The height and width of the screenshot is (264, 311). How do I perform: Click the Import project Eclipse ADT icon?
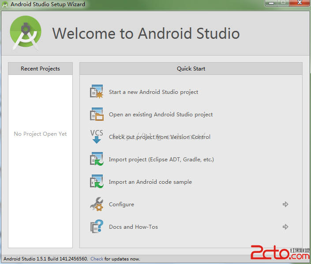pos(97,159)
